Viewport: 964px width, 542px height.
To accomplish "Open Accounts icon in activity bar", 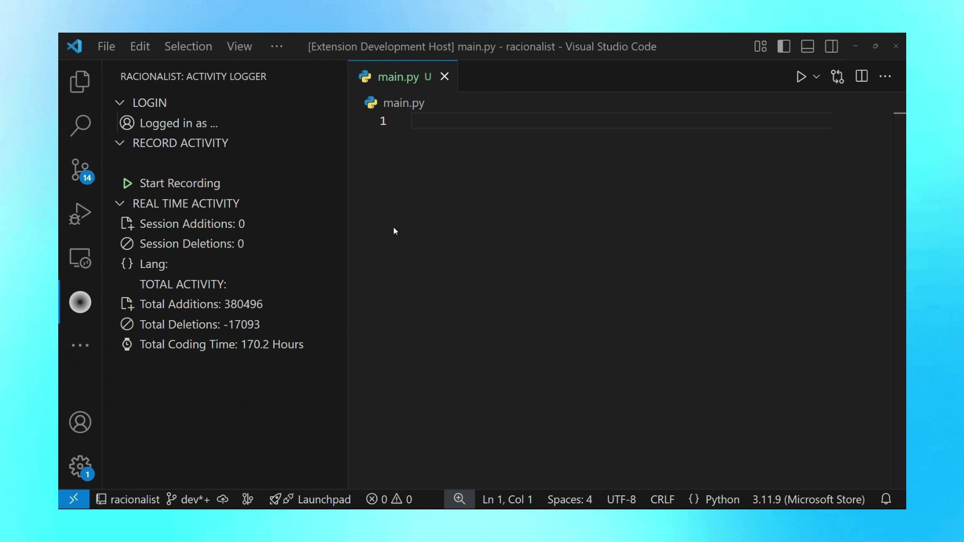I will coord(80,422).
